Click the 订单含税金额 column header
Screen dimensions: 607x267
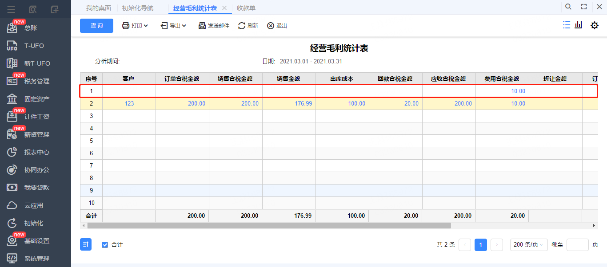pyautogui.click(x=182, y=79)
